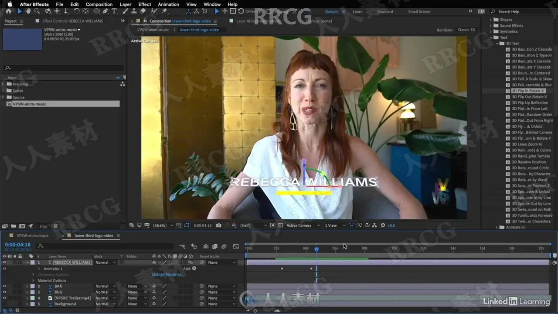Click the trash icon in Project panel
This screenshot has height=314, width=558.
[x=55, y=226]
